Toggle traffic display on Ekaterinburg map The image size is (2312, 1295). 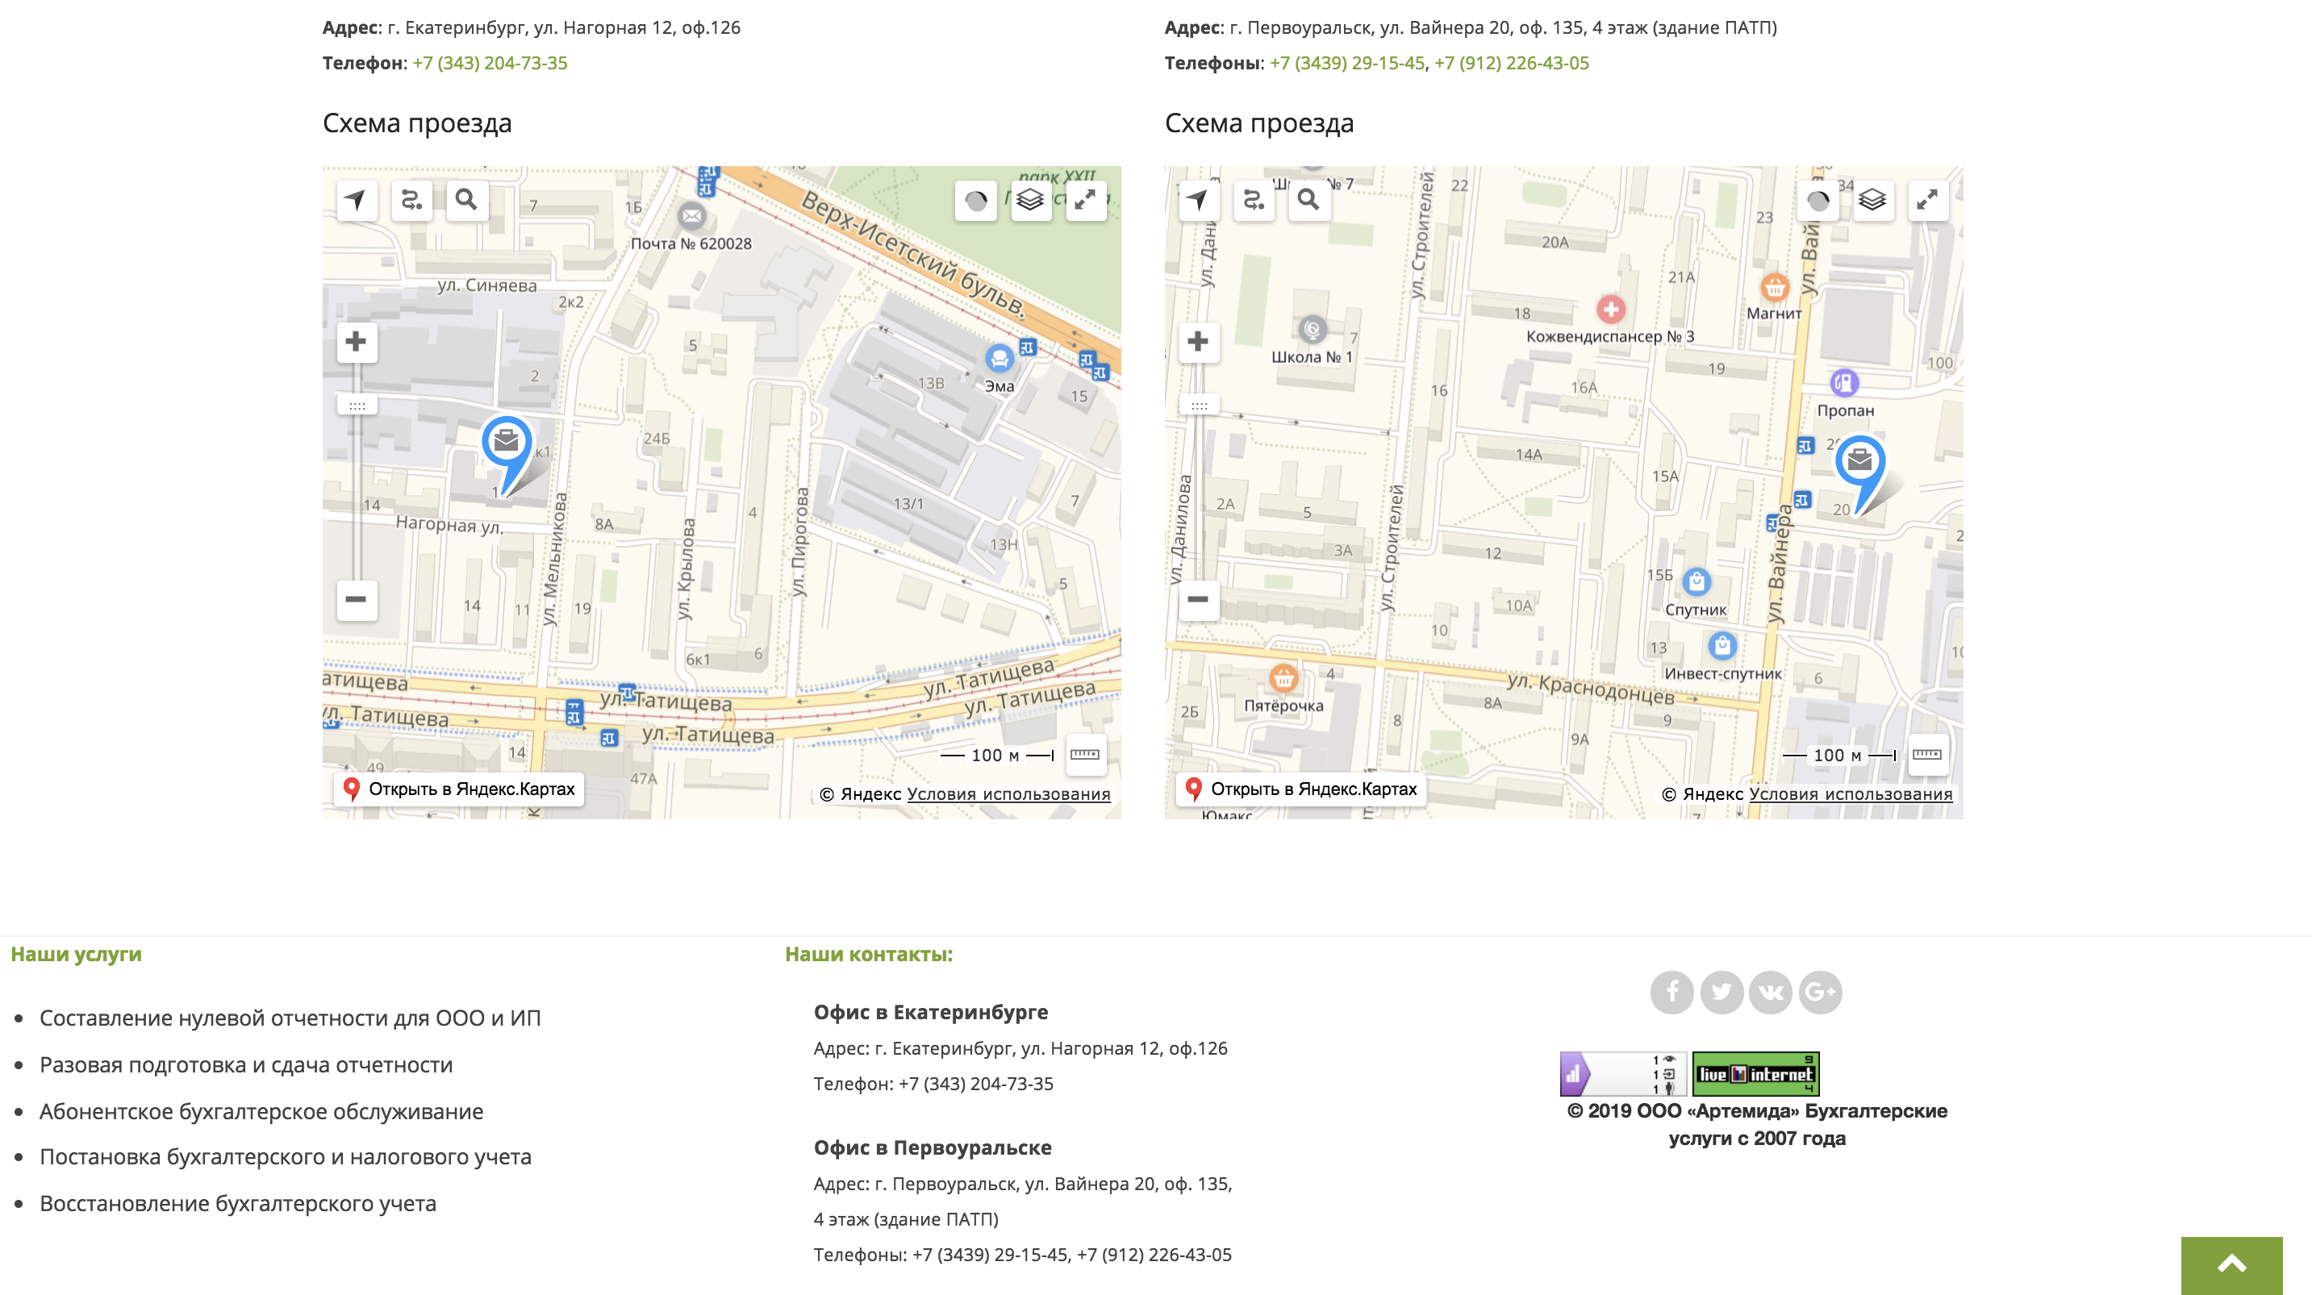pyautogui.click(x=975, y=199)
